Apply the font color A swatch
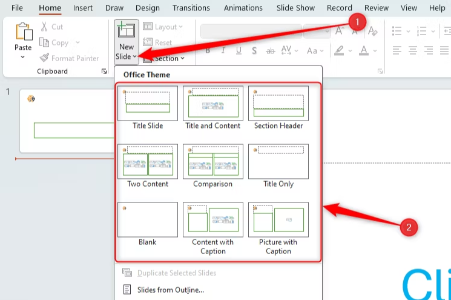This screenshot has height=300, width=451. tap(364, 50)
